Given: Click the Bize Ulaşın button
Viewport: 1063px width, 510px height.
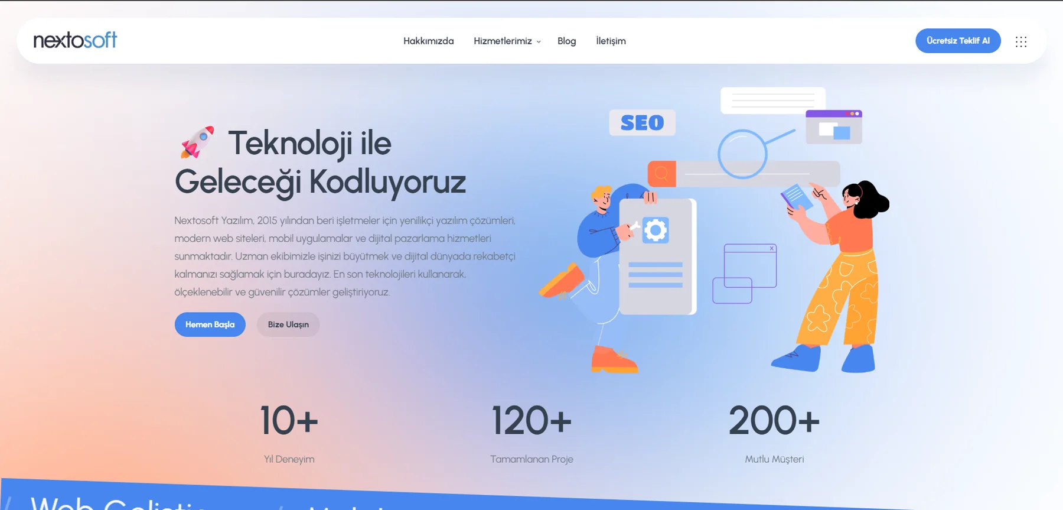Looking at the screenshot, I should (288, 324).
